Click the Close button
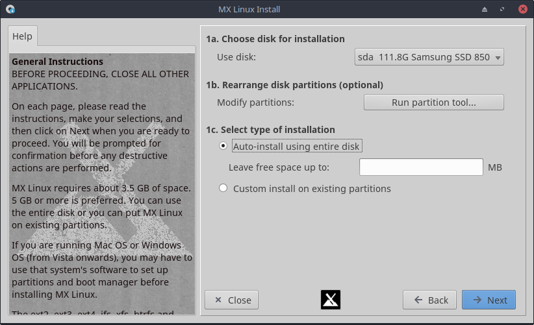 click(x=231, y=300)
